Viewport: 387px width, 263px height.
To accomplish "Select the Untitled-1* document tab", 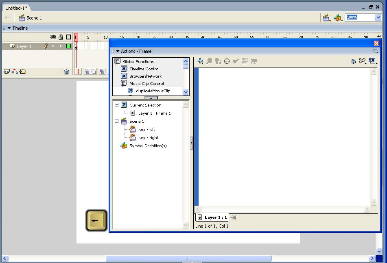I will click(x=16, y=8).
